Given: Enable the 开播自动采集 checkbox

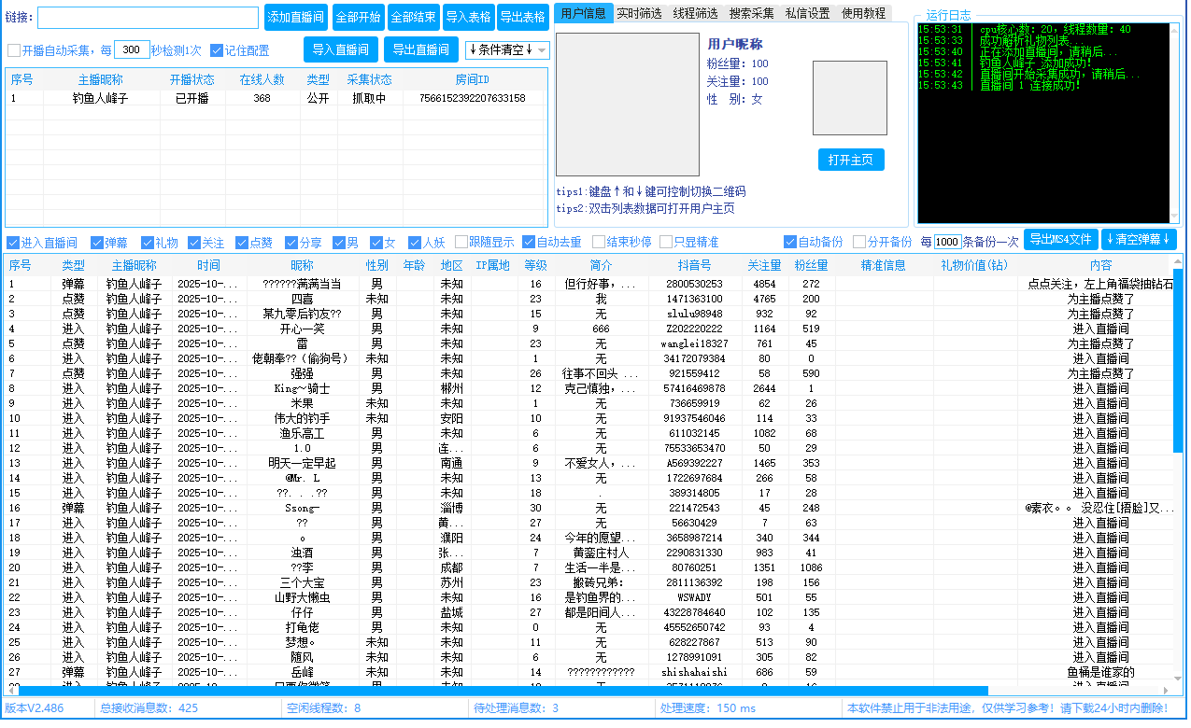Looking at the screenshot, I should point(13,50).
